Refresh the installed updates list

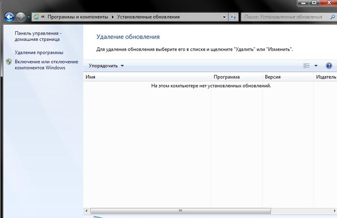point(233,17)
